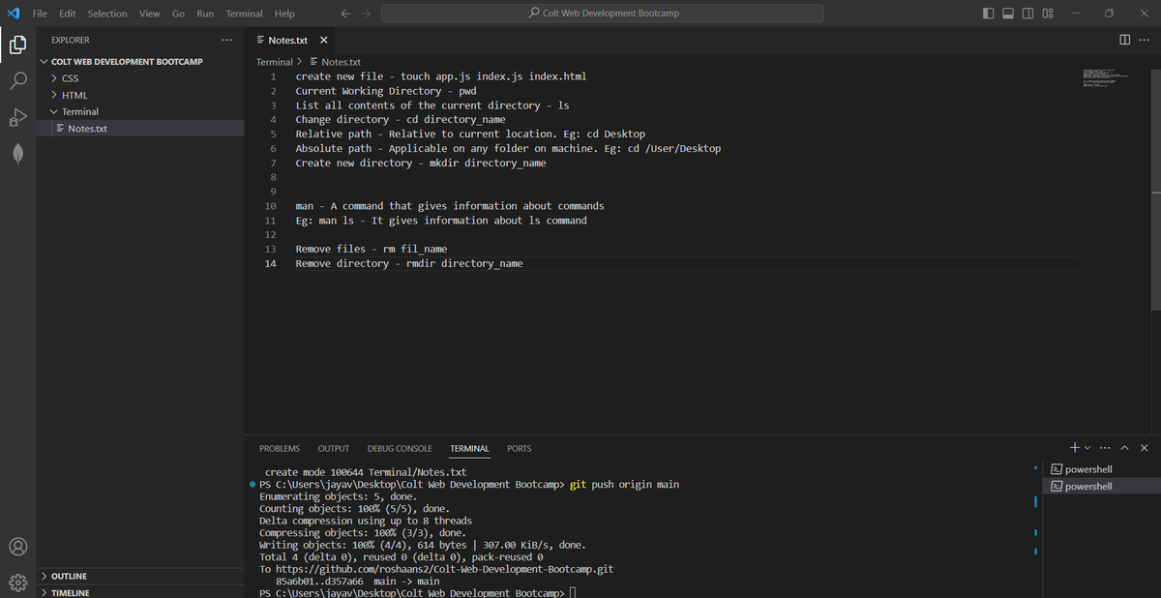Screen dimensions: 1161x598
Task: Open terminal panel More Actions ellipsis
Action: coord(1106,448)
